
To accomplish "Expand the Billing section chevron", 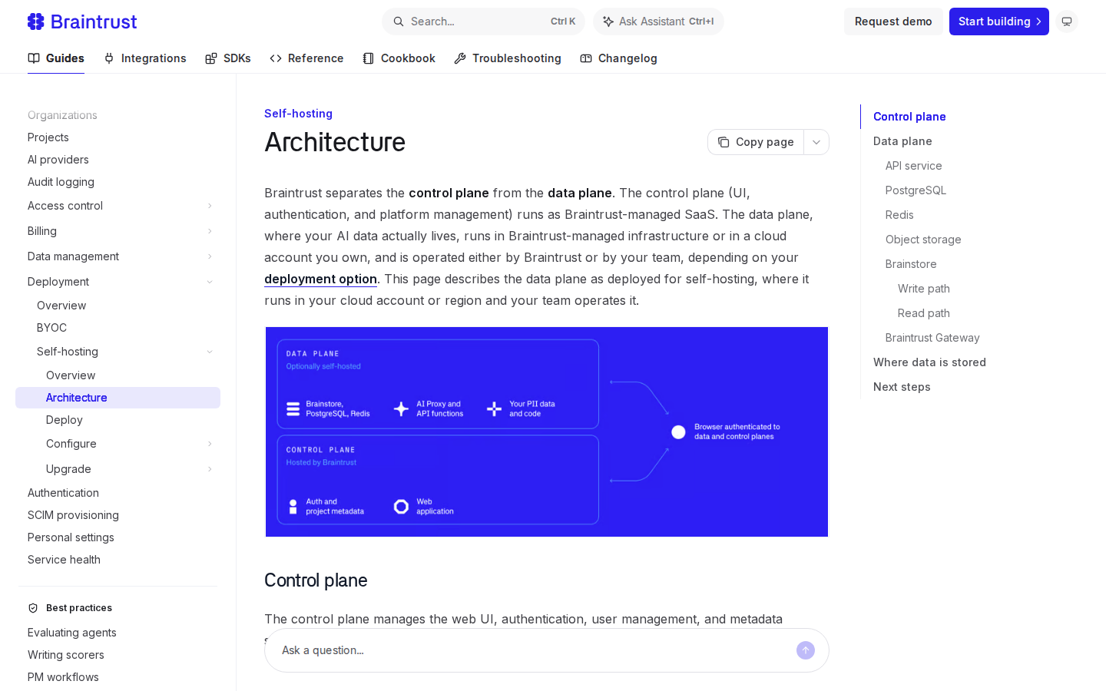I will point(210,231).
